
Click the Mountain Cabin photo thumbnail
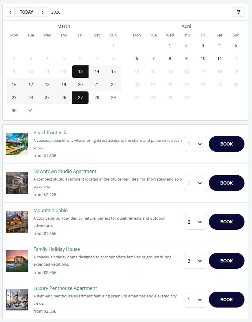tap(17, 222)
